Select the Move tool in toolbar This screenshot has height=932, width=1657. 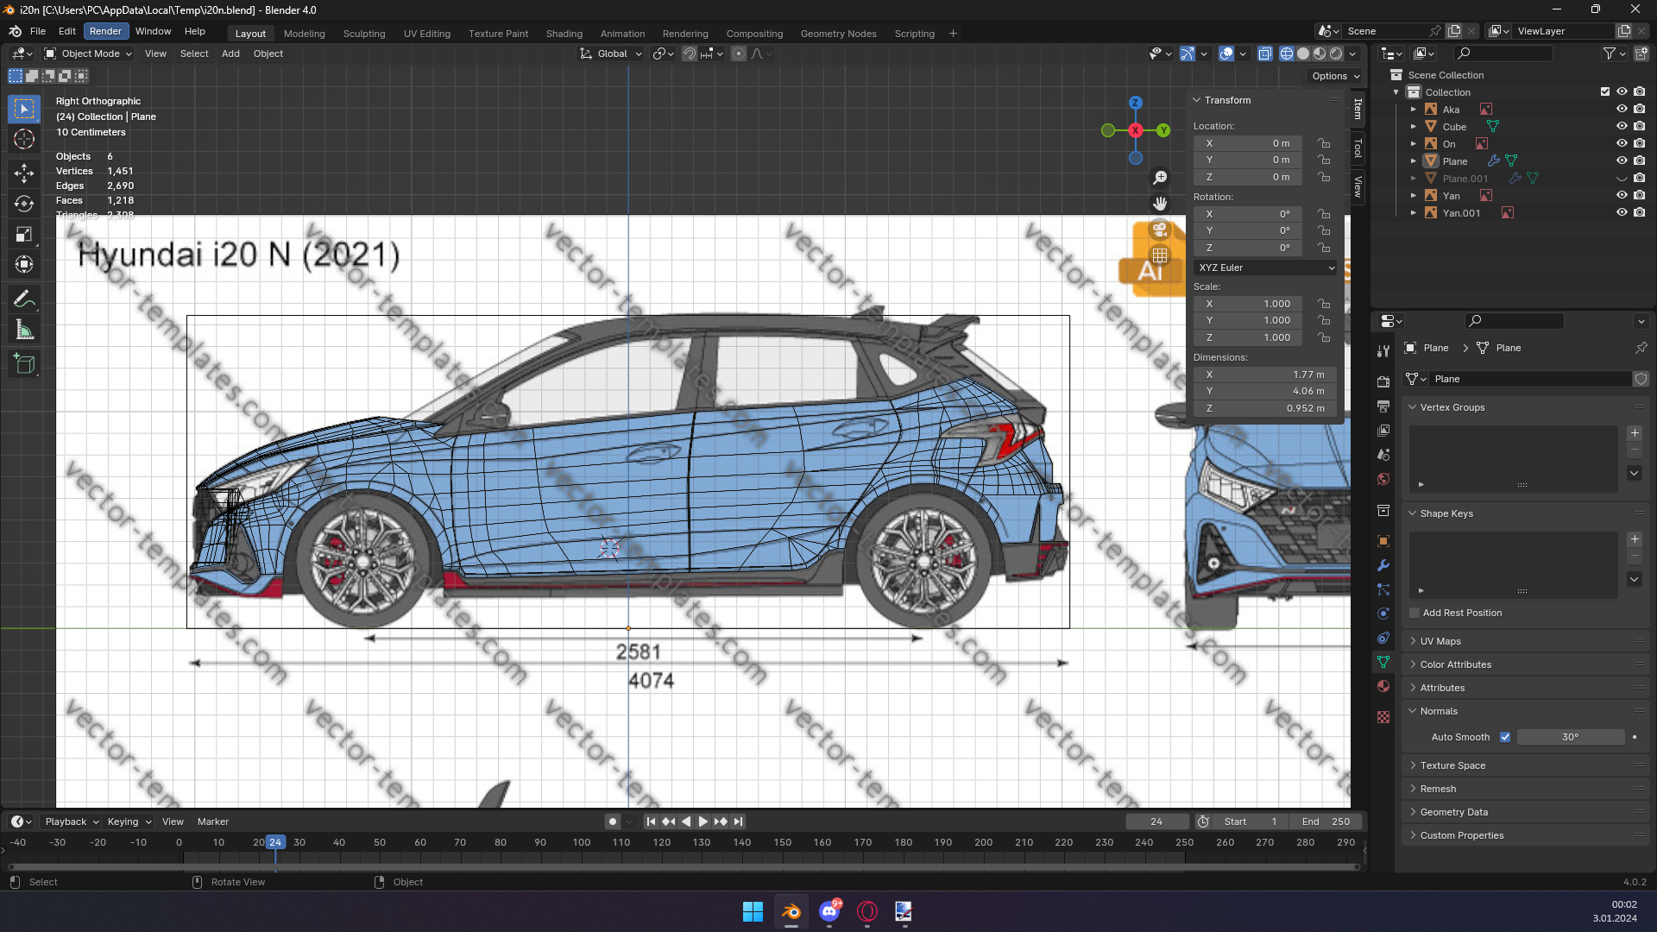click(24, 173)
